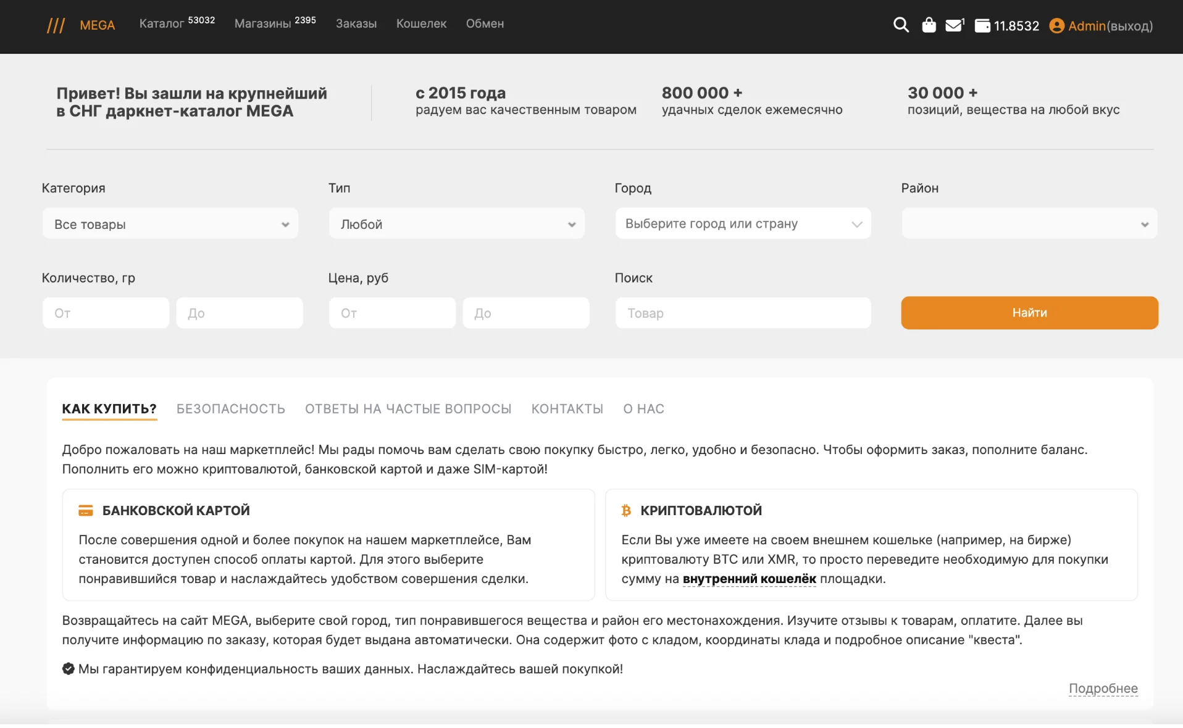This screenshot has height=728, width=1183.
Task: Click the Bitcoin icon beside КРИПТОВАЛЮТОЙ
Action: [x=626, y=510]
